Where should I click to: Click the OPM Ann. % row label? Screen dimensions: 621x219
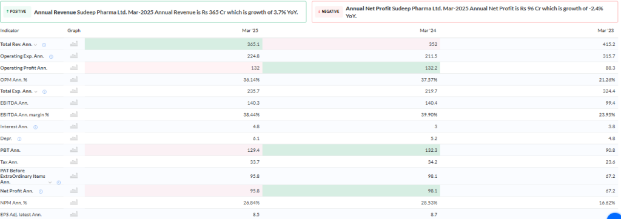[x=14, y=80]
